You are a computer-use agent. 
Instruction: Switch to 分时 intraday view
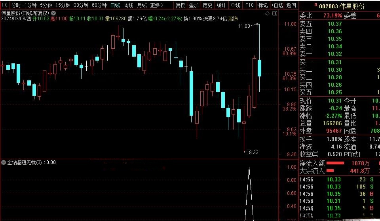point(16,5)
